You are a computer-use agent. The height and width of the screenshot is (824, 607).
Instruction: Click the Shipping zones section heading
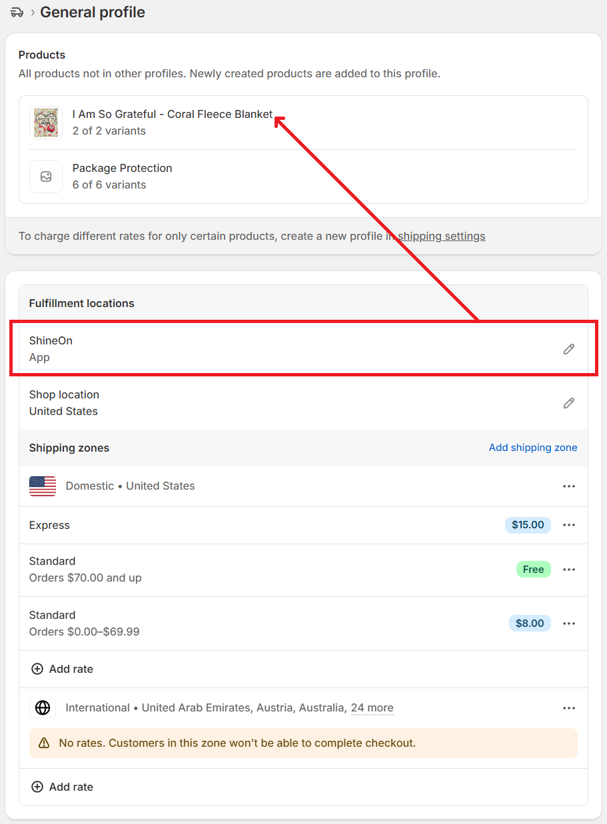pyautogui.click(x=69, y=448)
